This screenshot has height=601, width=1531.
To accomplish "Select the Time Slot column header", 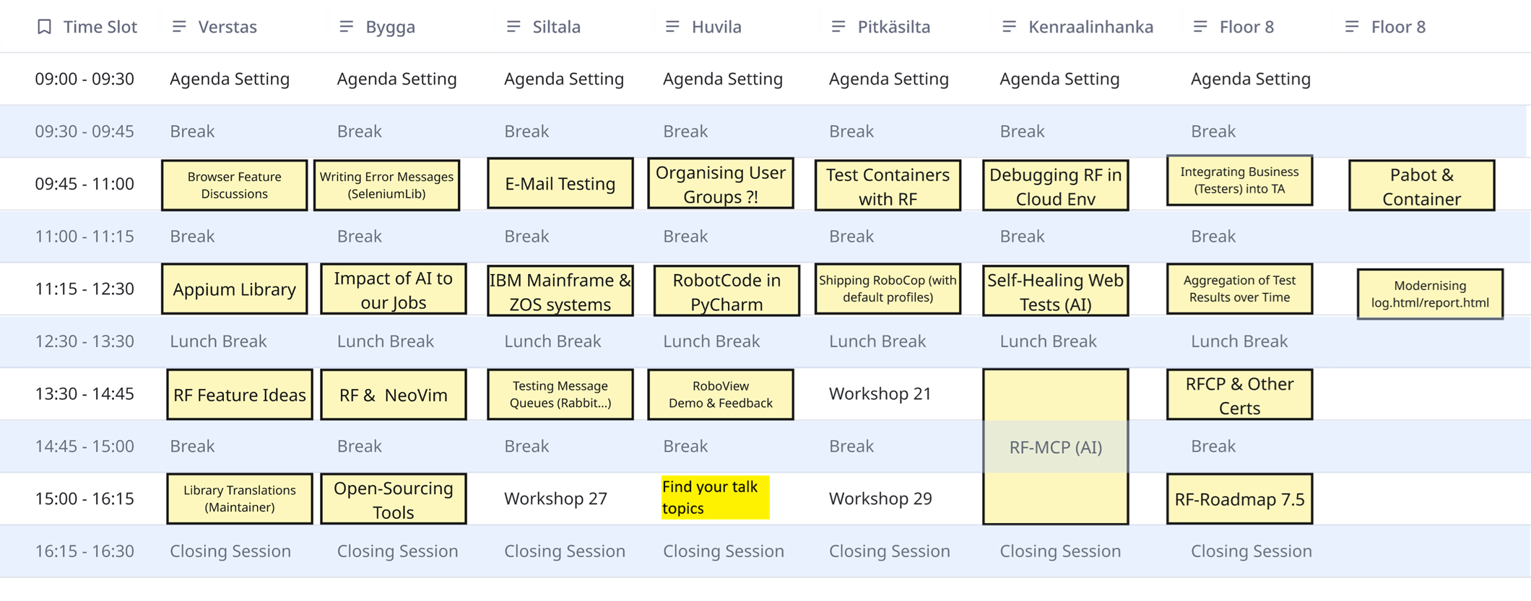I will click(100, 27).
